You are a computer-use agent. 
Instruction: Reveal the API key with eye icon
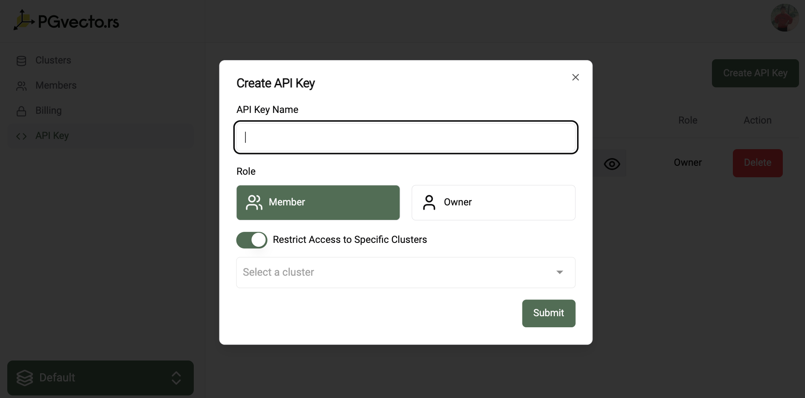[612, 164]
